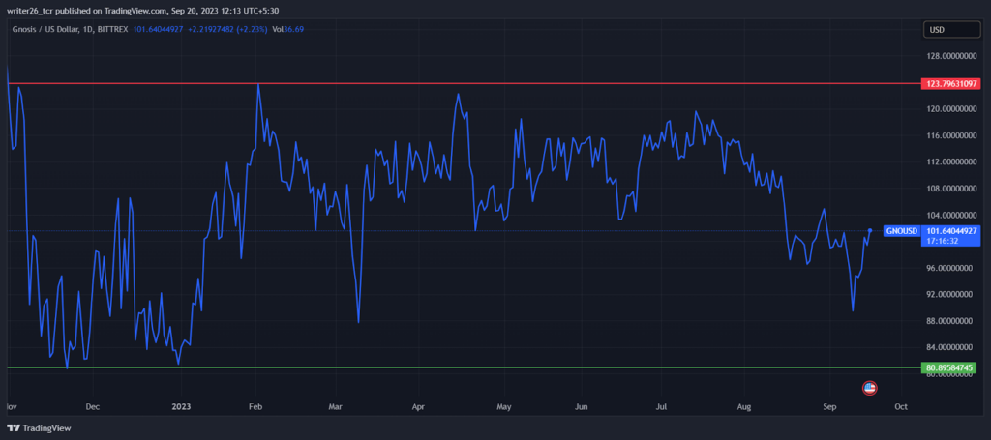Click the May label on time axis
The width and height of the screenshot is (991, 440).
[x=503, y=406]
